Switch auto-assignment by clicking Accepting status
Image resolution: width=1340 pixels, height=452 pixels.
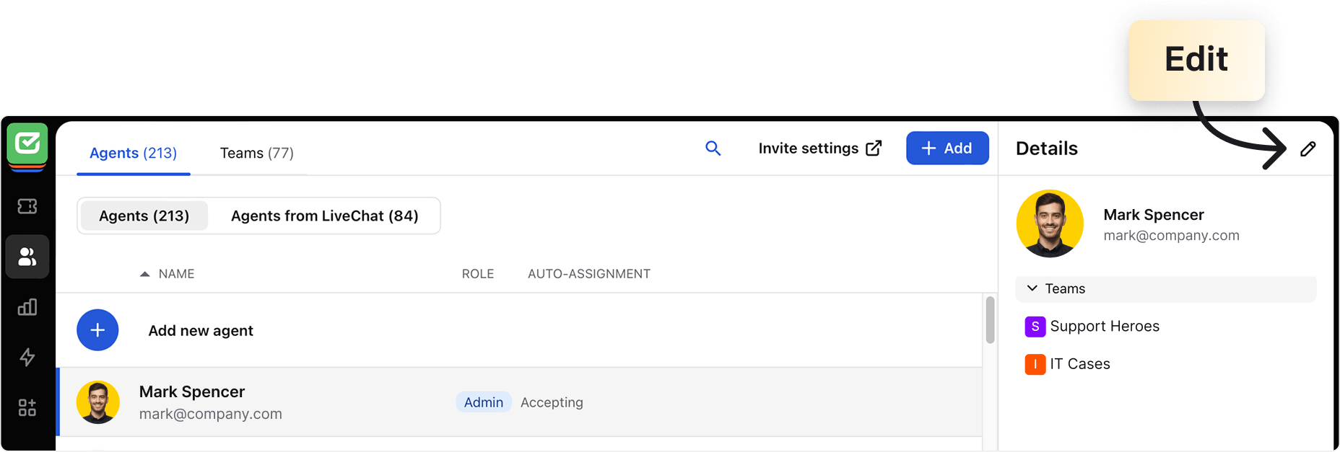click(552, 402)
